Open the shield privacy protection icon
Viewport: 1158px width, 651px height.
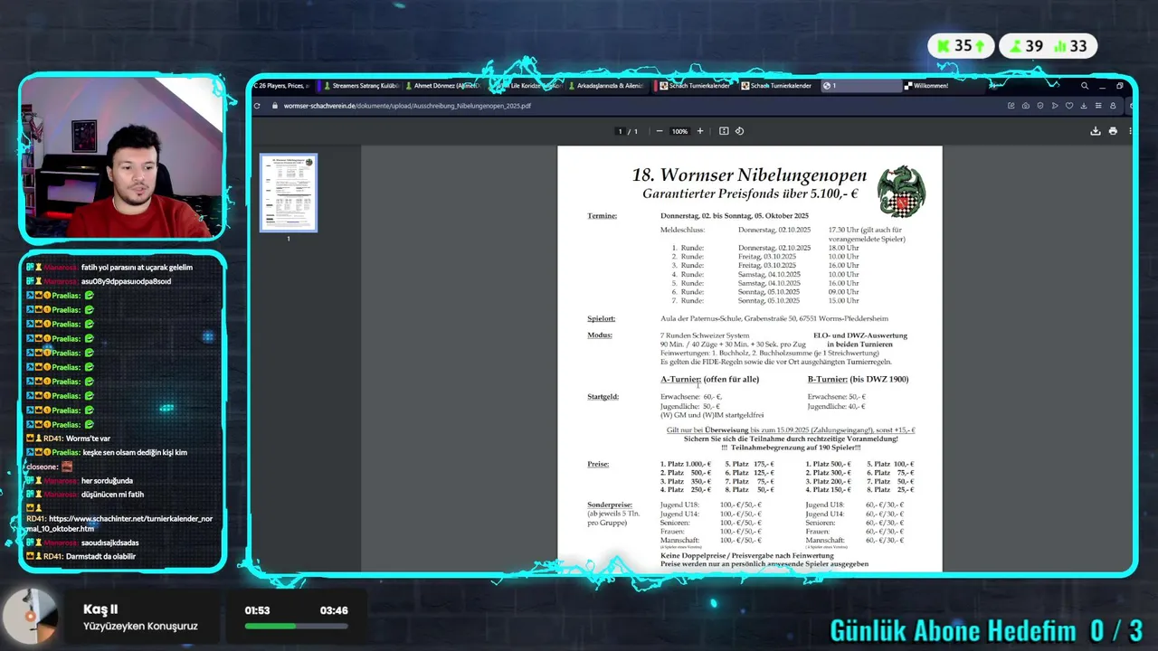click(1039, 106)
